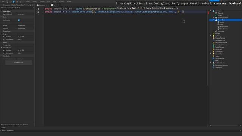Select ServerStorage in Explorer
This screenshot has height=136, width=242.
point(220,47)
